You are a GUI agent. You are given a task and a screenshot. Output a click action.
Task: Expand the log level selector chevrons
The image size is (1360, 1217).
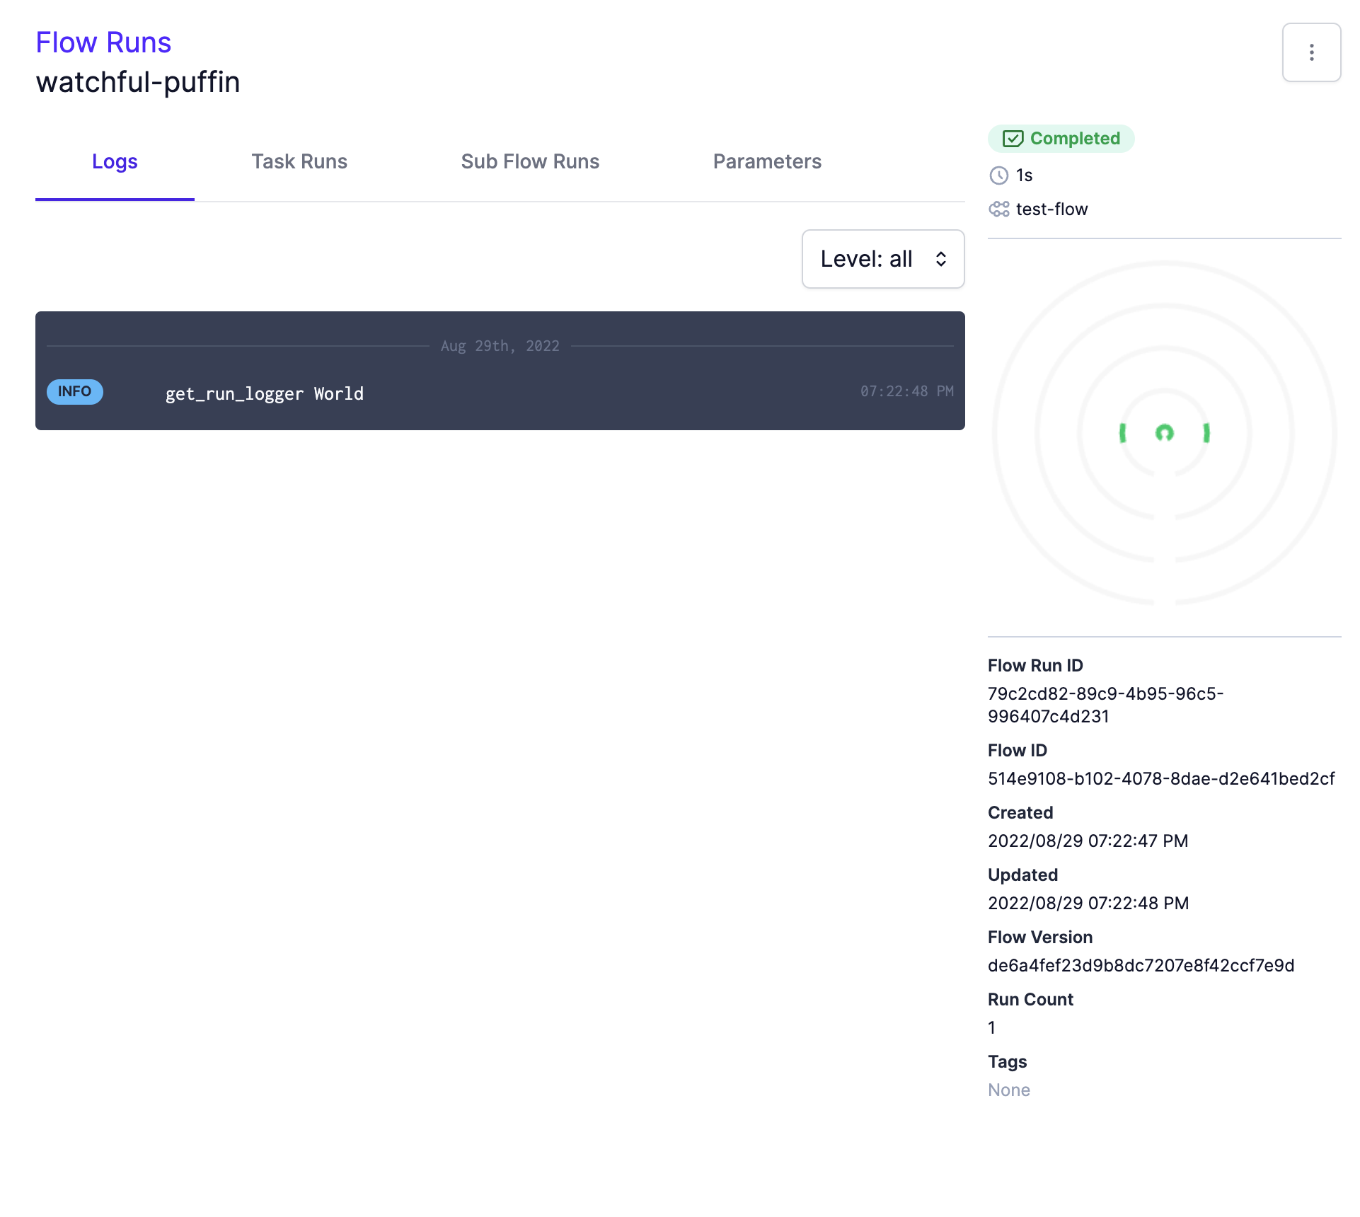click(942, 259)
